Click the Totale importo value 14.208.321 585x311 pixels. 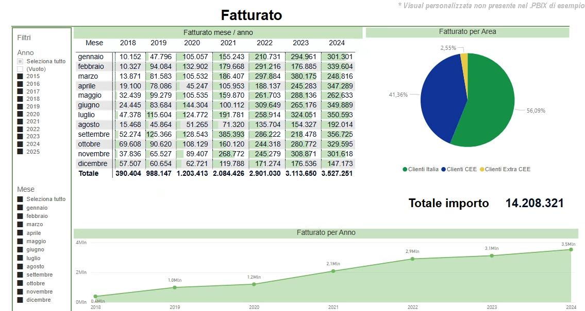click(534, 203)
